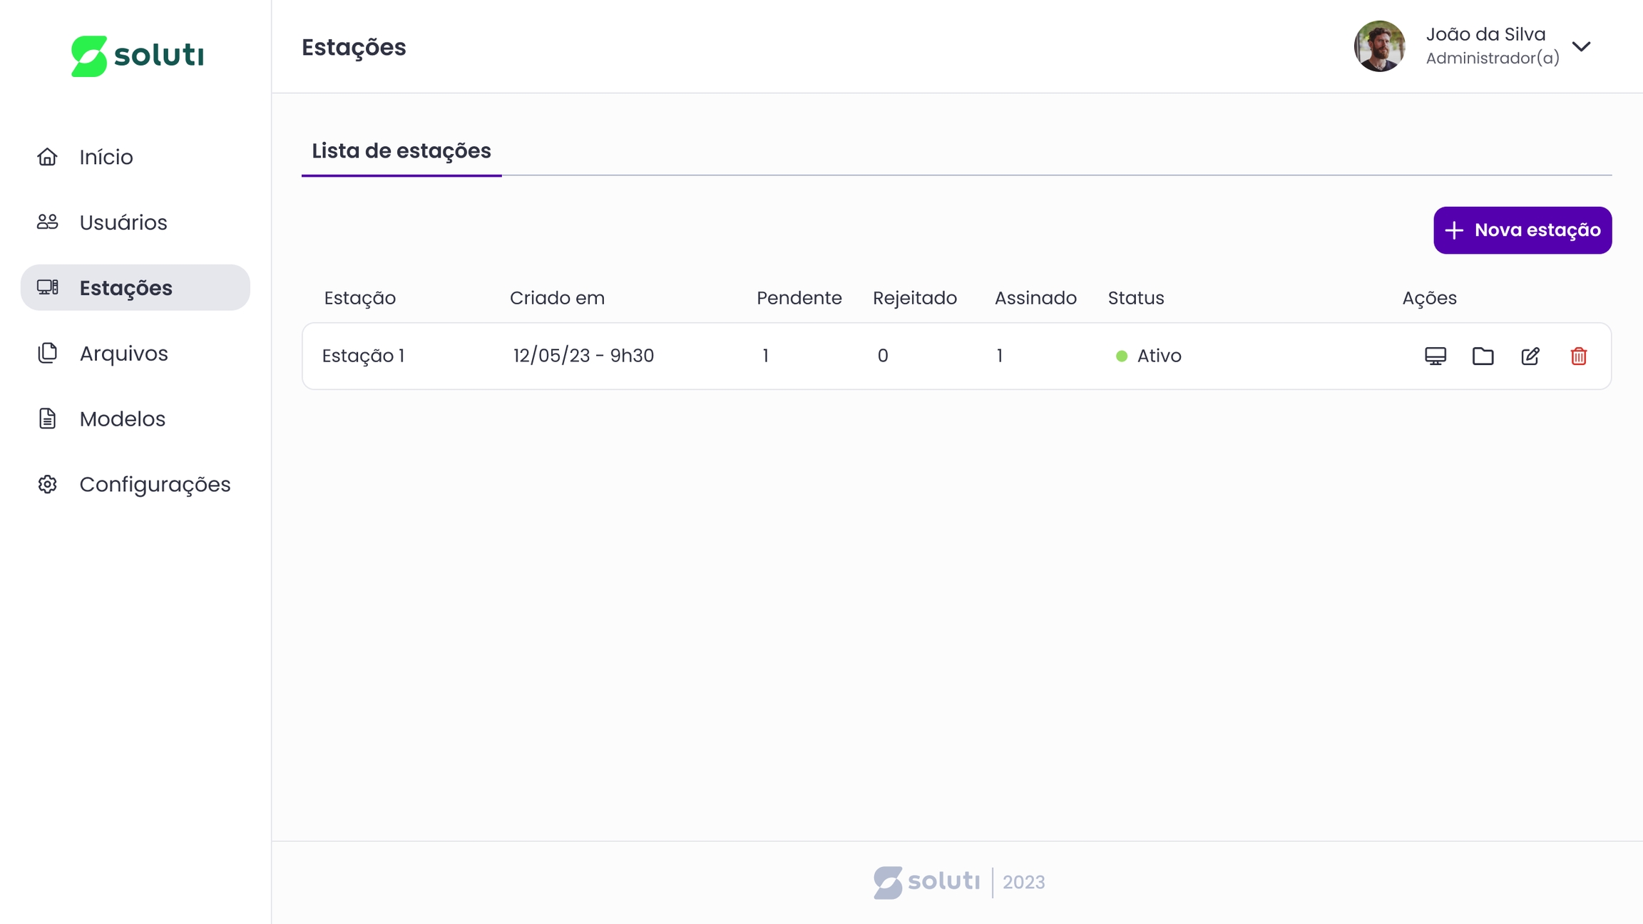Switch to the Lista de estações tab
The width and height of the screenshot is (1643, 924).
[401, 151]
